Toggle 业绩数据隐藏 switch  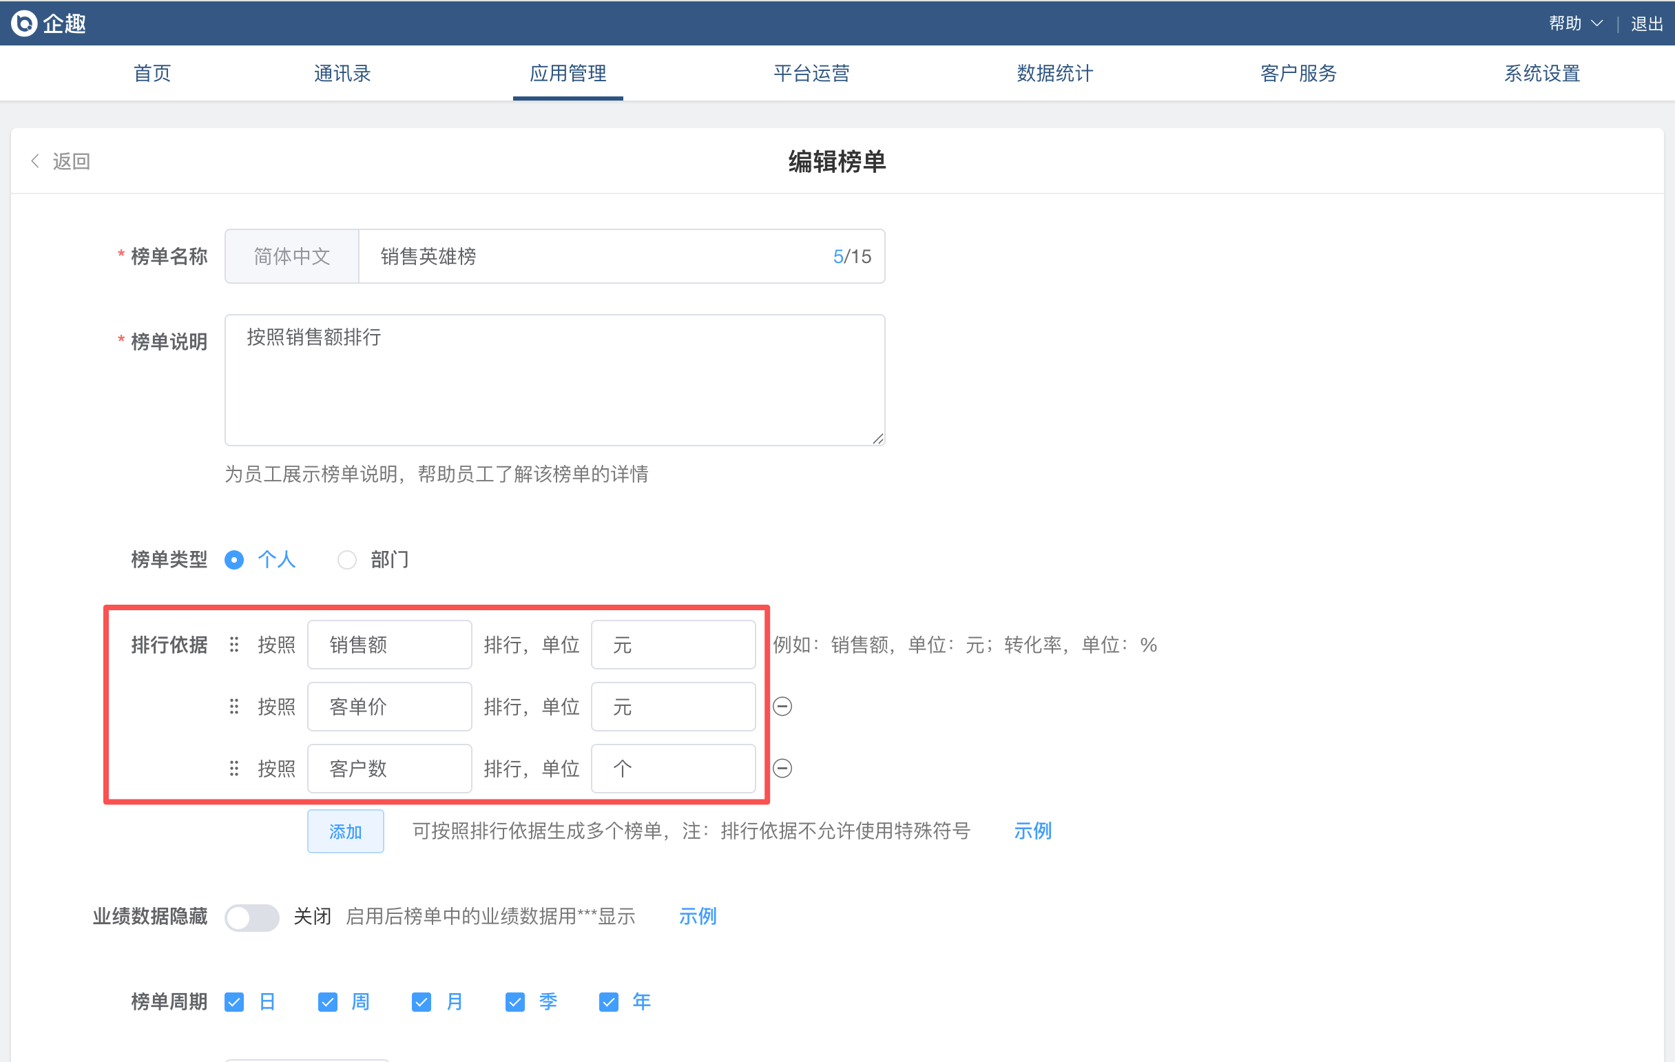252,917
